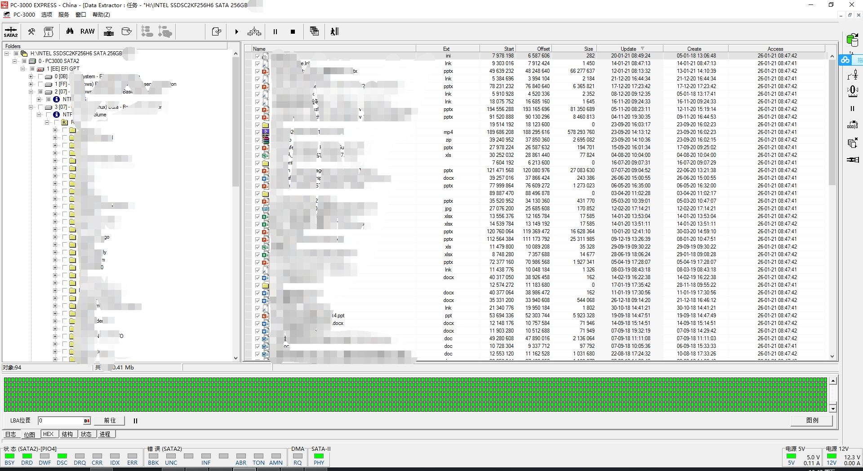Select the RAW recovery toolbar button
863x471 pixels.
click(87, 31)
